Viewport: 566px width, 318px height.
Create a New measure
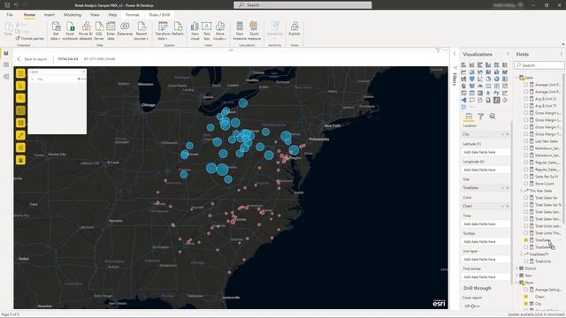coord(240,31)
